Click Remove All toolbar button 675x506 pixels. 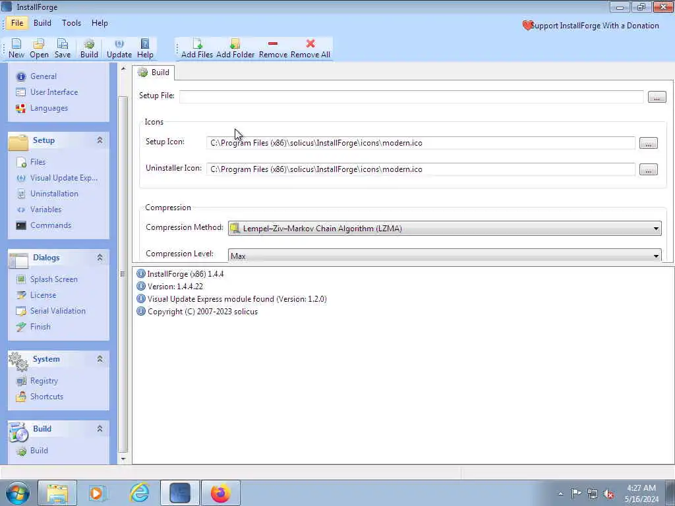click(x=310, y=48)
